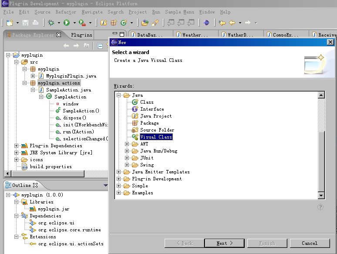Screen dimensions: 337x254
Task: Open the Debug button dropdown arrow
Action: [59, 23]
